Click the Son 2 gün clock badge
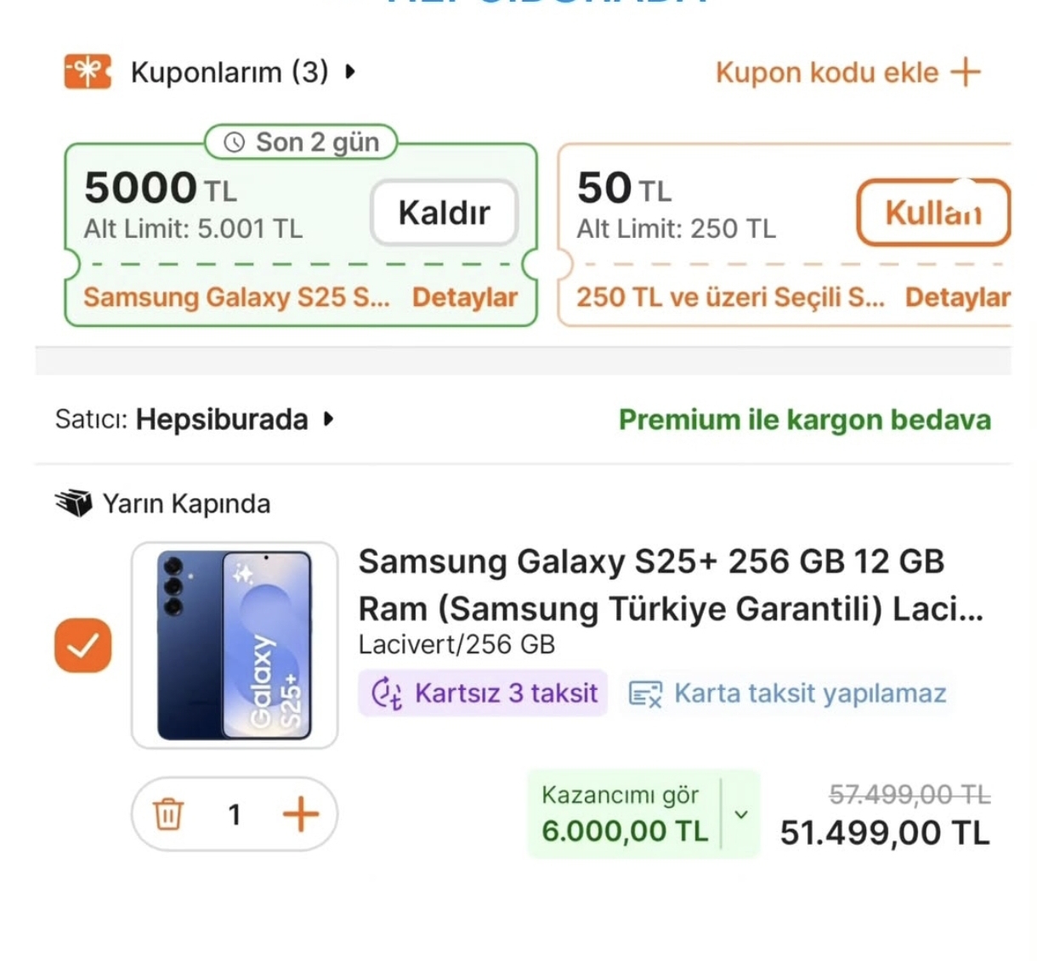1037x961 pixels. click(302, 142)
